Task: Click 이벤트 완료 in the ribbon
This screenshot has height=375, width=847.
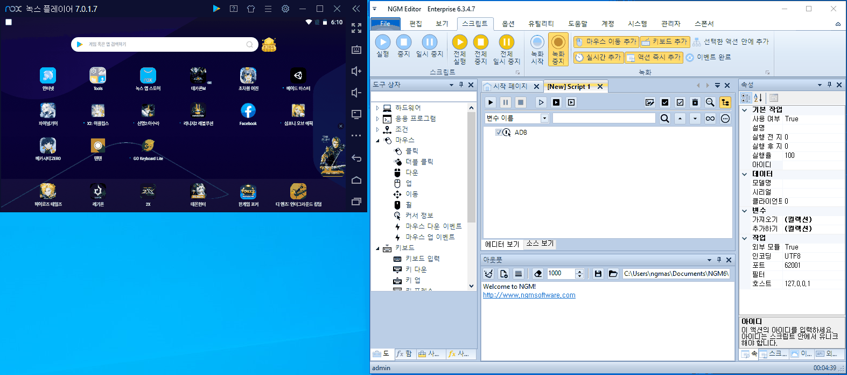Action: 708,57
